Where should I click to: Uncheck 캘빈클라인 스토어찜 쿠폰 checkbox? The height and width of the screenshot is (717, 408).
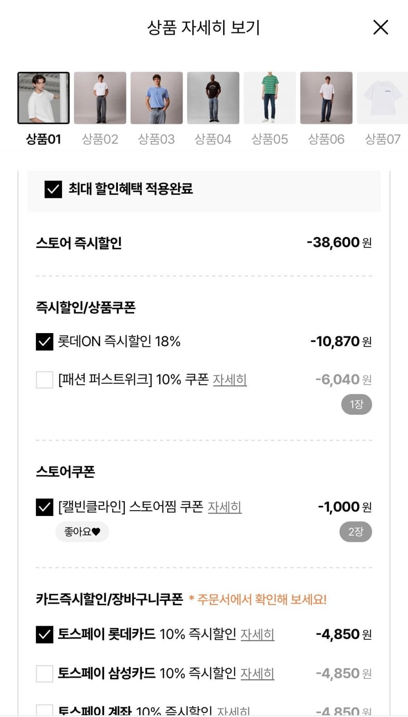[x=44, y=507]
